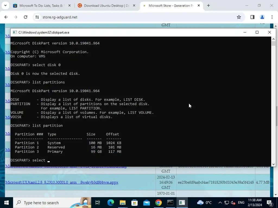The image size is (278, 208).
Task: Open the weather widget showing 0°C
Action: (x=204, y=203)
